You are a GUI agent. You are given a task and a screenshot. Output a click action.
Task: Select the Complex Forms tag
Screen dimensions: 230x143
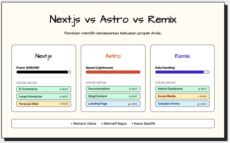(182, 104)
